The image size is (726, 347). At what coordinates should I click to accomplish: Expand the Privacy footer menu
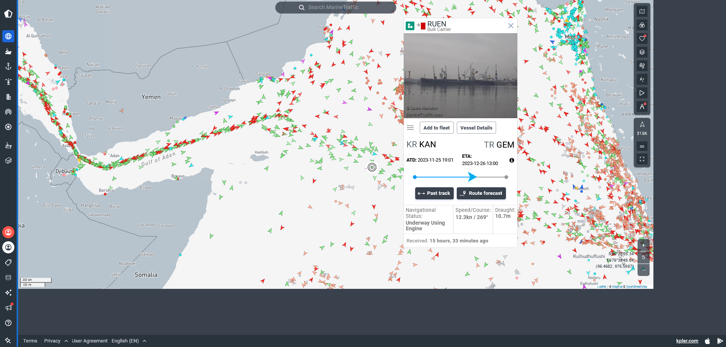pyautogui.click(x=56, y=341)
